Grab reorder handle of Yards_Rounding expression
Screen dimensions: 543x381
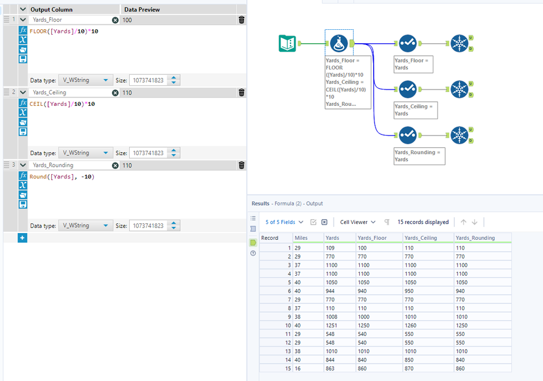pos(7,165)
